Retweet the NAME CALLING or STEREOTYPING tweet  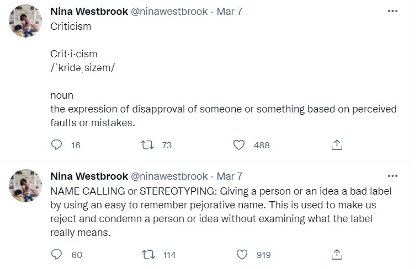coord(148,255)
